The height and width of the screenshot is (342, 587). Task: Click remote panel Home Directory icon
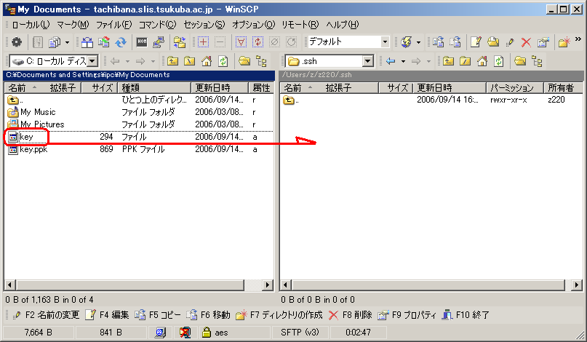tap(482, 61)
